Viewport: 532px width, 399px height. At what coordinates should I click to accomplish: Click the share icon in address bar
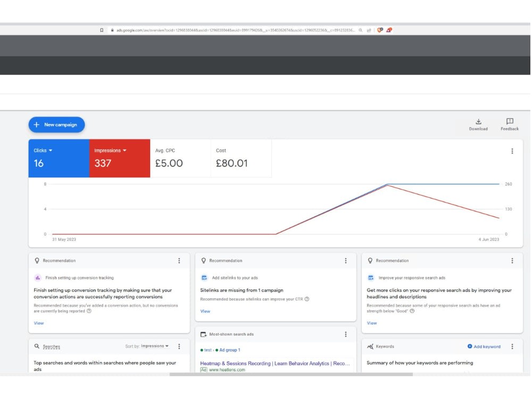coord(369,30)
